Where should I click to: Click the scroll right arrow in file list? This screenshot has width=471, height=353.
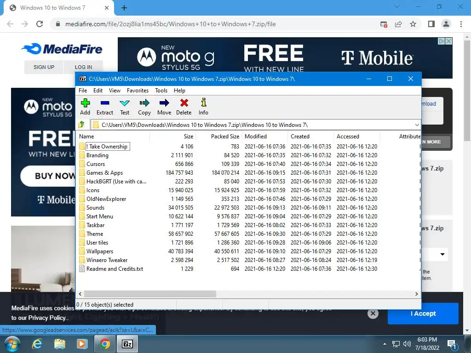coord(416,294)
